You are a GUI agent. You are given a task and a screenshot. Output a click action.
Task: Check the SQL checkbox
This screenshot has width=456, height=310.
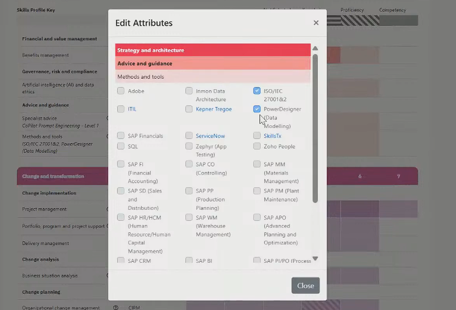coord(121,146)
